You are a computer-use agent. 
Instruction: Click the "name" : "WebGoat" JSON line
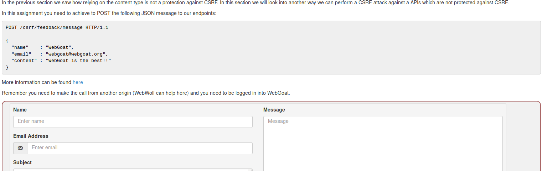(43, 47)
